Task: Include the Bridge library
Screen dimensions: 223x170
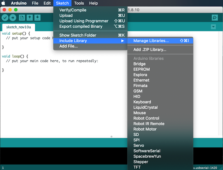Action: (160, 64)
